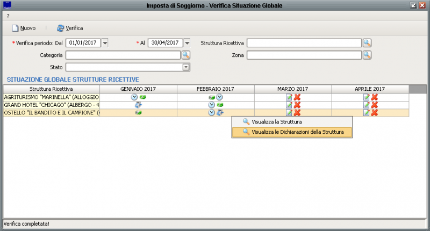This screenshot has height=231, width=430.
Task: Click into the Struttura Ricettiva text field
Action: [x=304, y=43]
